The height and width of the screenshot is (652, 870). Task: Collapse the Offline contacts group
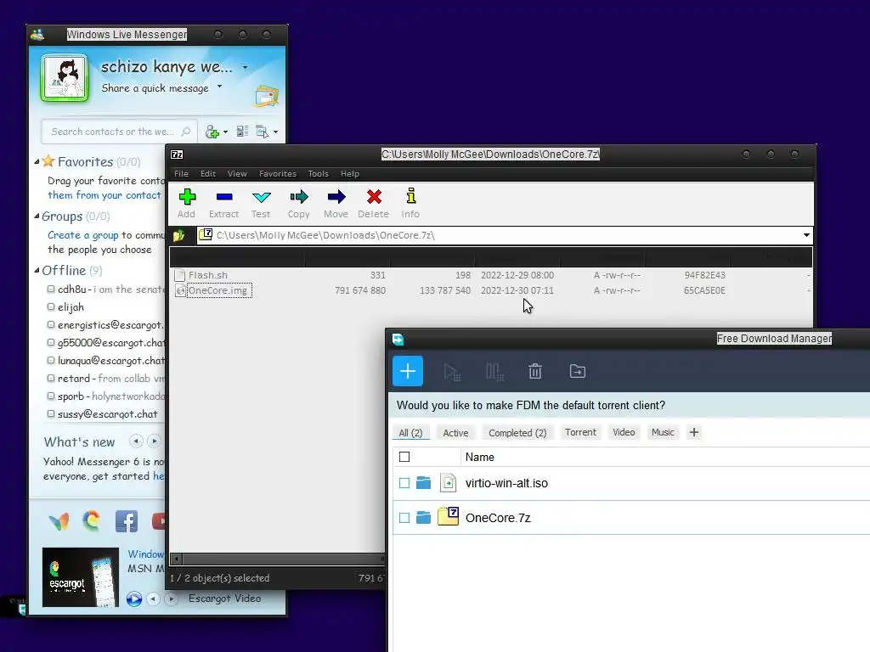point(37,271)
